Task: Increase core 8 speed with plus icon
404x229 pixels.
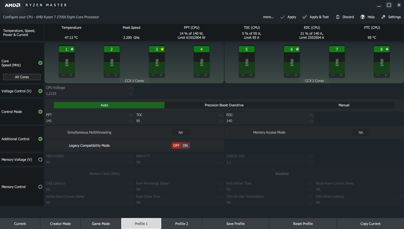Action: click(x=386, y=75)
